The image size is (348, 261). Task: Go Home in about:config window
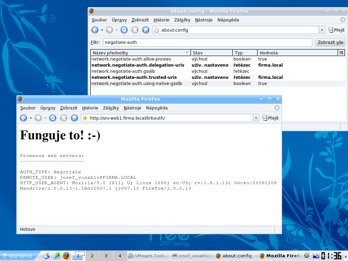click(146, 30)
